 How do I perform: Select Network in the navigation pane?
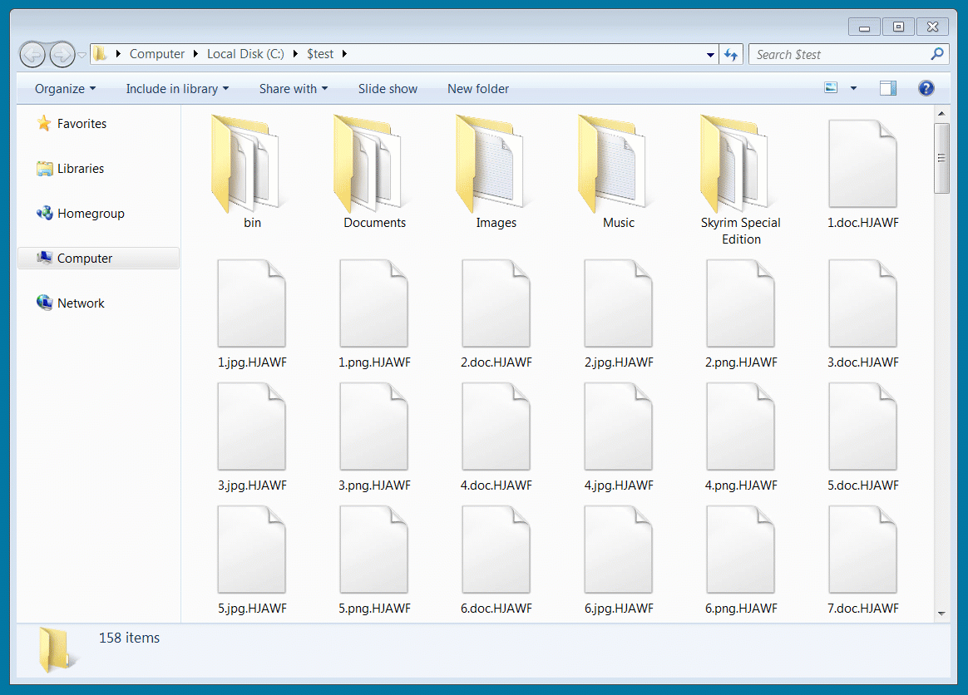(71, 303)
